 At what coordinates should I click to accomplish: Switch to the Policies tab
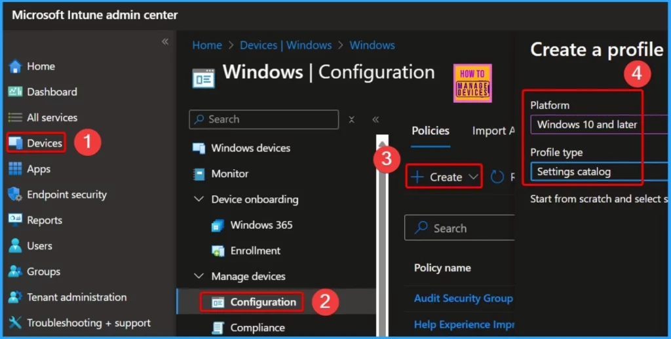pyautogui.click(x=431, y=131)
